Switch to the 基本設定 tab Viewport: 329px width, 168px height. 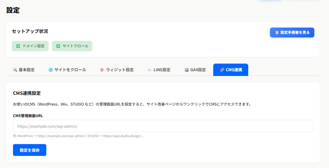(x=24, y=70)
